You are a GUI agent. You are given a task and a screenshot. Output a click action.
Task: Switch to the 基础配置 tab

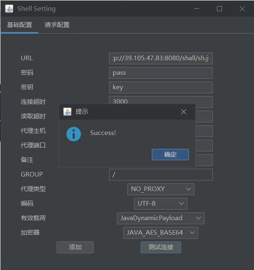tap(20, 25)
